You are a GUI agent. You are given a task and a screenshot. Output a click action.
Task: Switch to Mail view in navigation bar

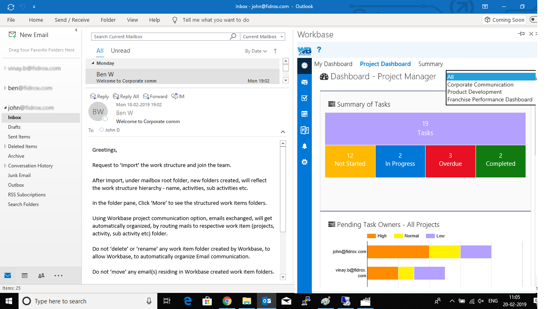point(8,276)
